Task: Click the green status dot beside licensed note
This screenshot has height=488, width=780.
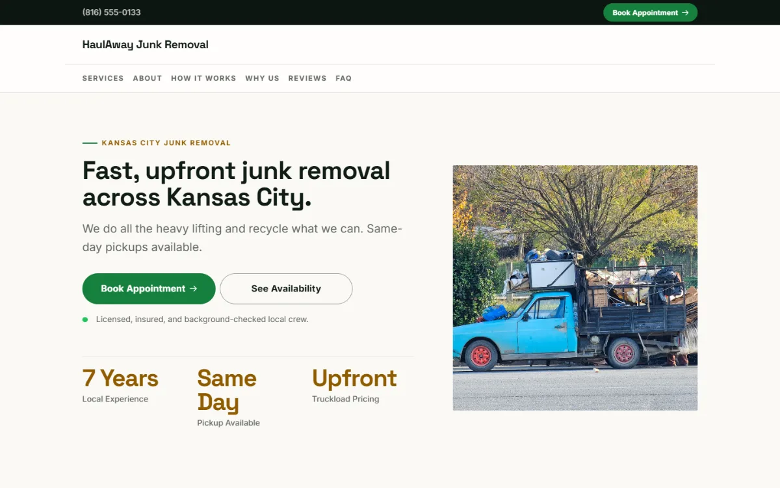Action: (85, 319)
